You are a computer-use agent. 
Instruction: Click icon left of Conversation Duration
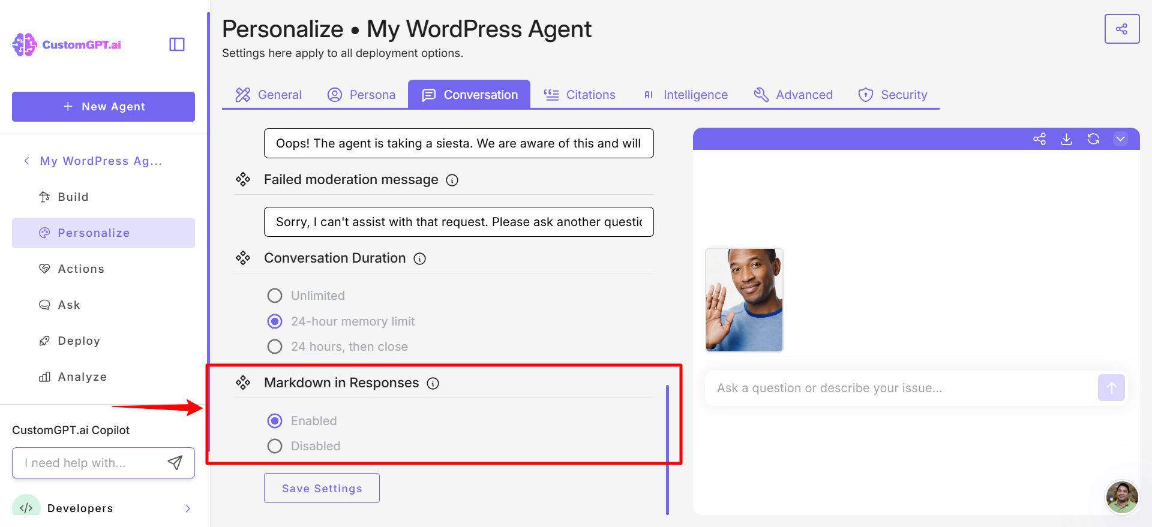pos(243,258)
